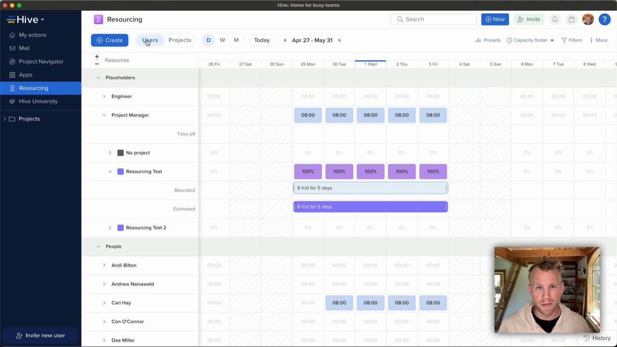Open Project Navigator in sidebar
The image size is (617, 347).
click(x=40, y=61)
